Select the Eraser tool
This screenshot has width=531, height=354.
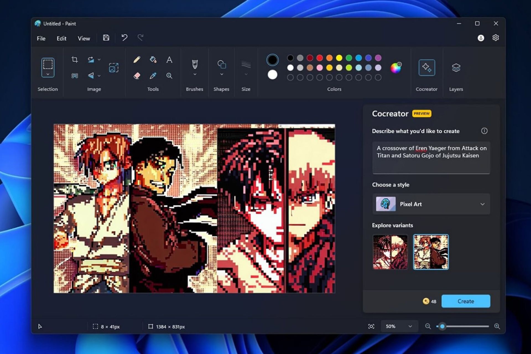pos(137,76)
